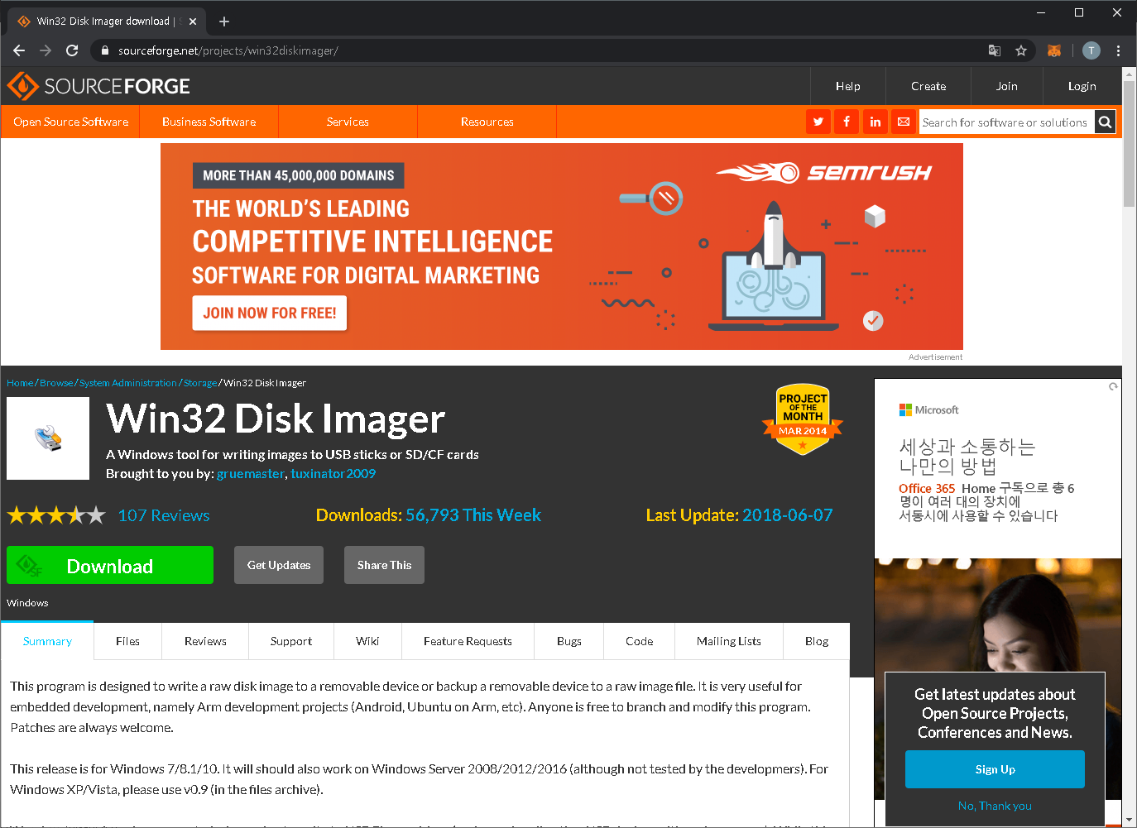Open the Support tab
The height and width of the screenshot is (828, 1137).
(x=291, y=641)
